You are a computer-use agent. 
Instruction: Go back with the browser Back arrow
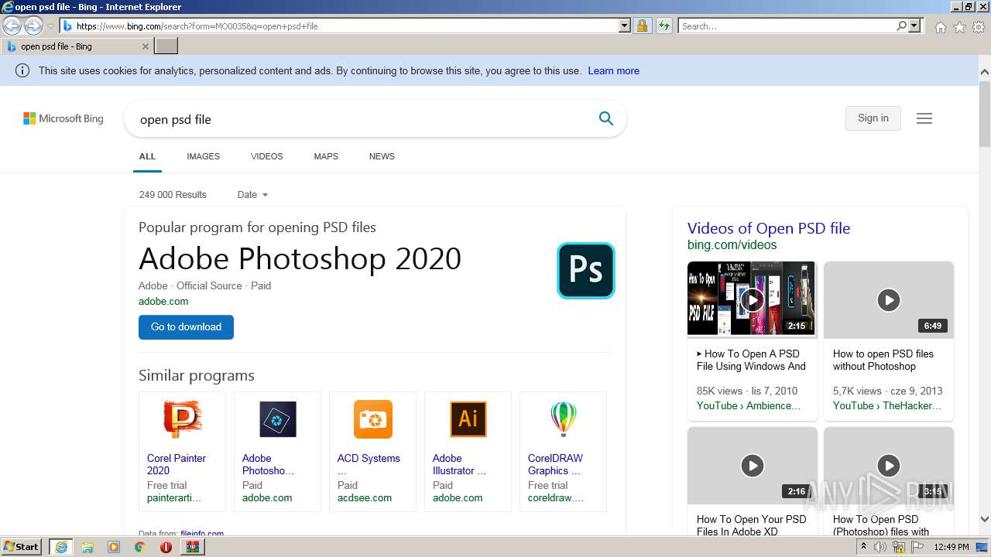pos(12,26)
